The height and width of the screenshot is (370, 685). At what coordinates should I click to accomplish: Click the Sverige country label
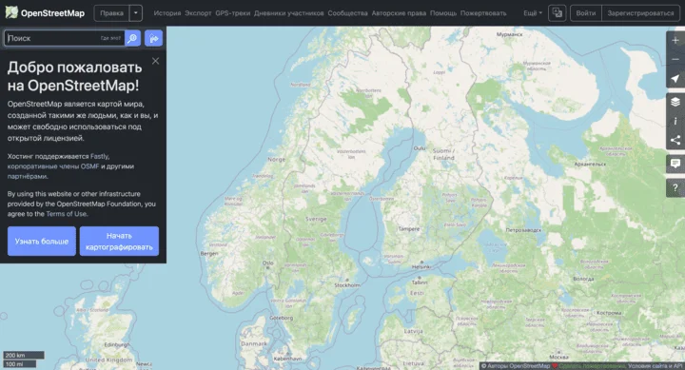click(316, 219)
